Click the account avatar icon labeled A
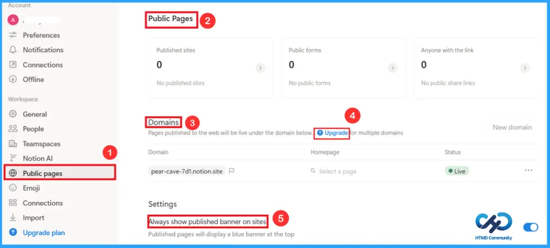Image resolution: width=550 pixels, height=248 pixels. [13, 20]
